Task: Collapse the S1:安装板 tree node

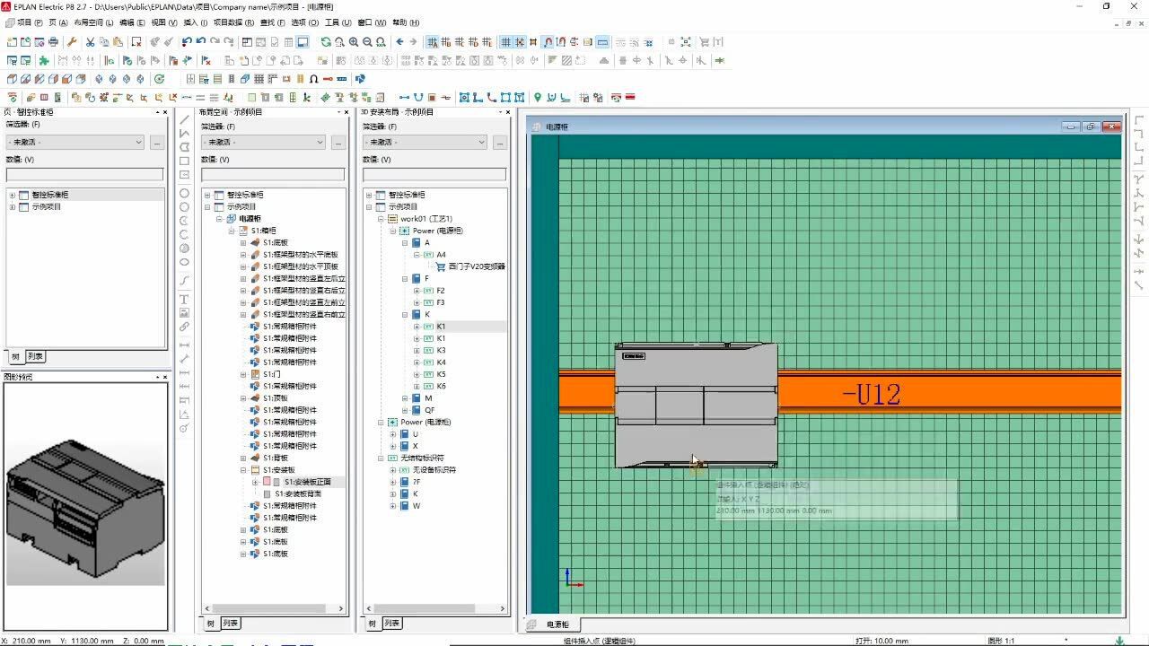Action: coord(243,470)
